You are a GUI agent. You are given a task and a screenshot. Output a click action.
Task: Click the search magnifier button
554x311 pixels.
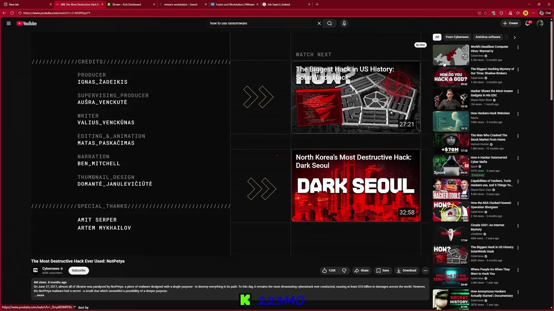329,23
